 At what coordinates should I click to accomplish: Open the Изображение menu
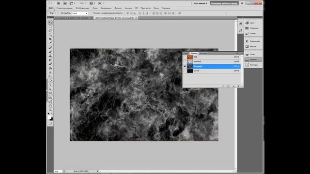[82, 8]
